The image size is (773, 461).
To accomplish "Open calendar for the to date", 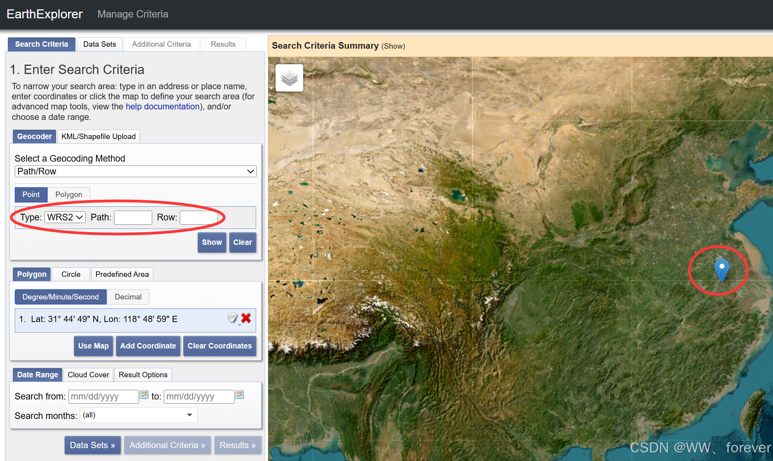I will click(240, 395).
